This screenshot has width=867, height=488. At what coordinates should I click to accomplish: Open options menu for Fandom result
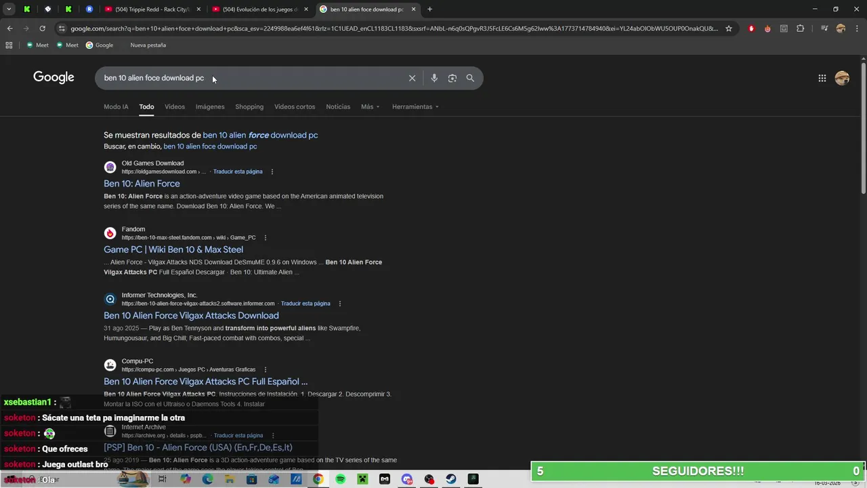pyautogui.click(x=266, y=238)
